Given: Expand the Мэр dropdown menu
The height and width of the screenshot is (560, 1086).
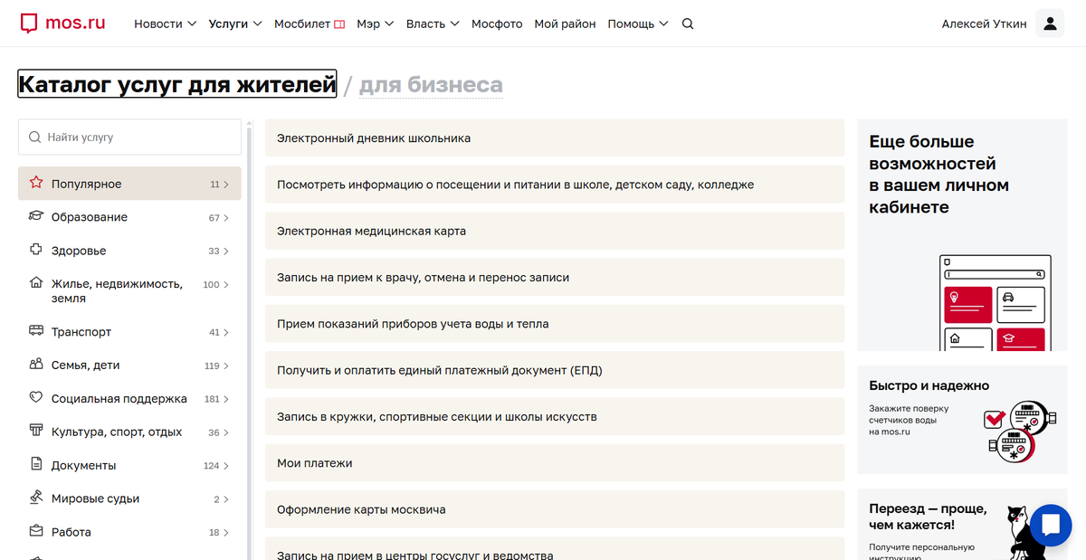Looking at the screenshot, I should pyautogui.click(x=376, y=24).
